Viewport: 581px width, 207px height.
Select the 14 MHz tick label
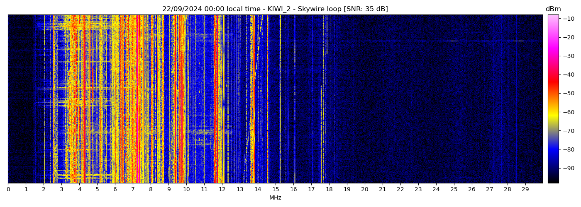click(x=258, y=189)
